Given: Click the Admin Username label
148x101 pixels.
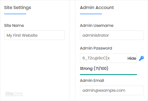Looking at the screenshot, I should [x=97, y=25].
